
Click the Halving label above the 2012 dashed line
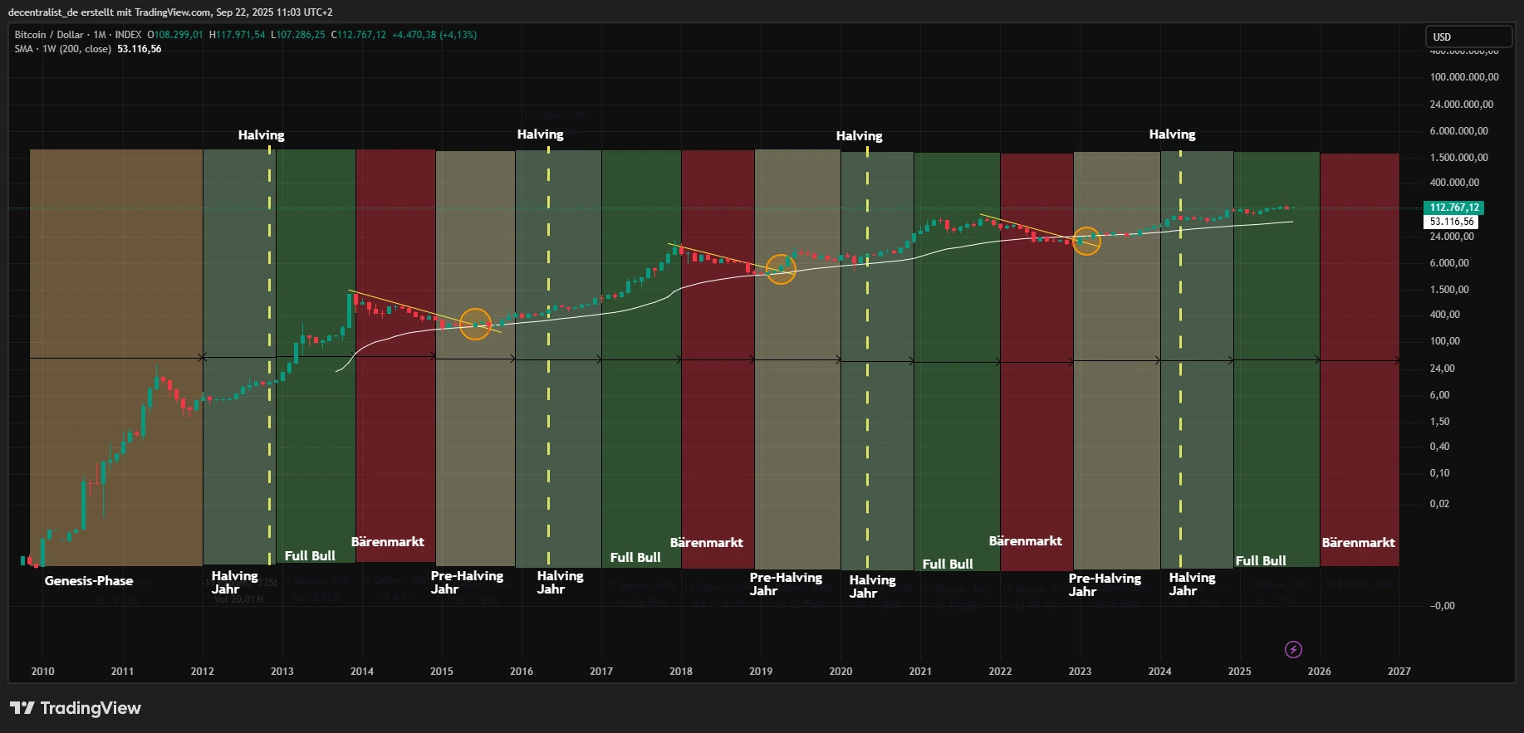click(261, 135)
